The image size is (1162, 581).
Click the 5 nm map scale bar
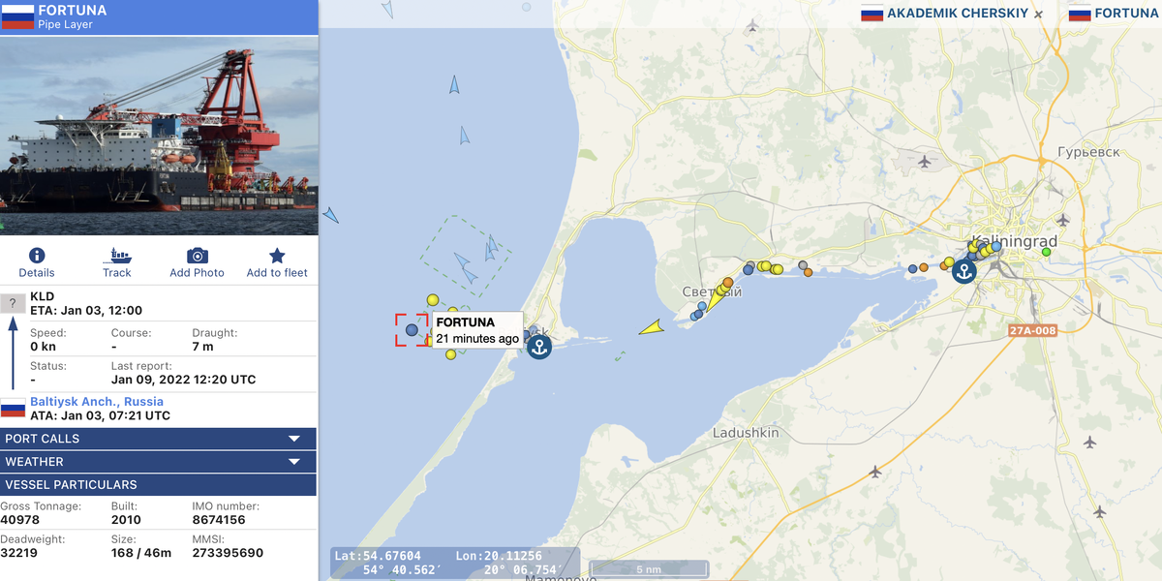pyautogui.click(x=647, y=567)
